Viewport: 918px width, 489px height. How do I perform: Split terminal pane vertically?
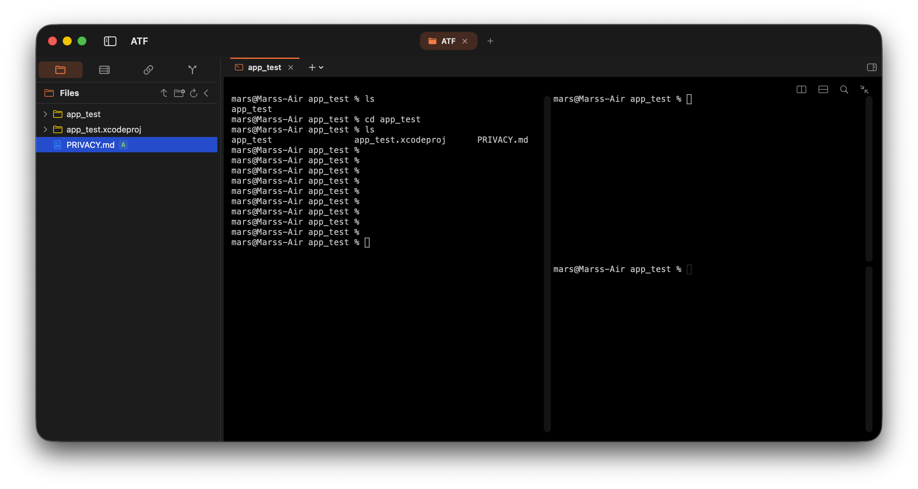[801, 90]
